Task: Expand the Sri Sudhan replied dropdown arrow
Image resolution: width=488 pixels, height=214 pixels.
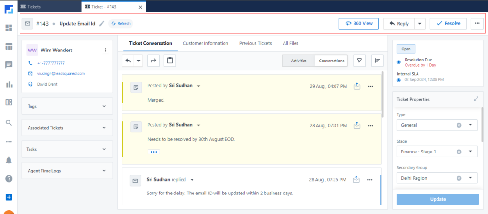Action: tap(192, 180)
